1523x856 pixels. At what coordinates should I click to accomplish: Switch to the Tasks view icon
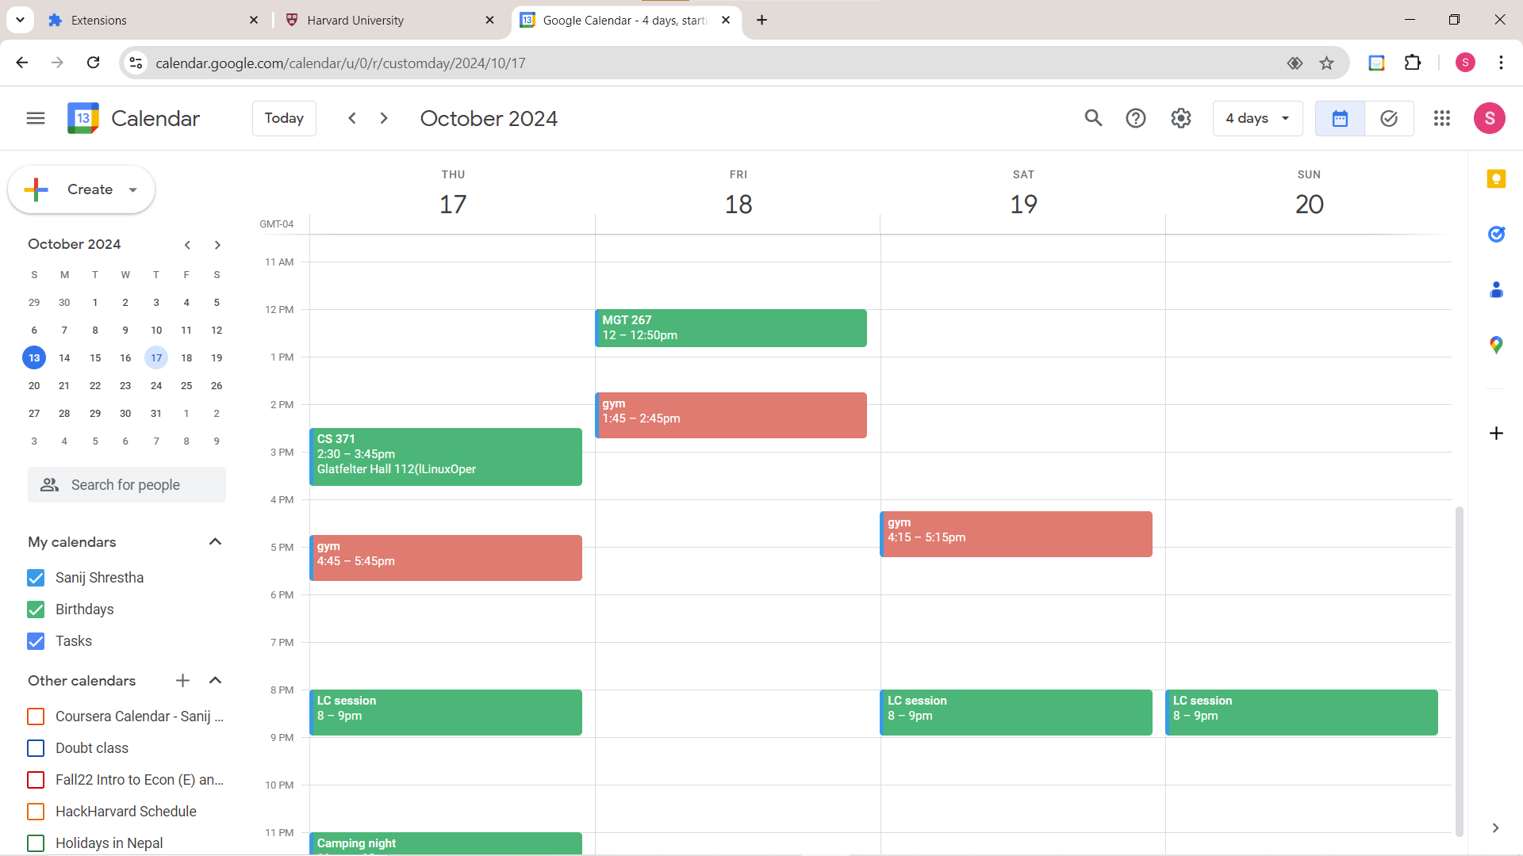coord(1389,118)
